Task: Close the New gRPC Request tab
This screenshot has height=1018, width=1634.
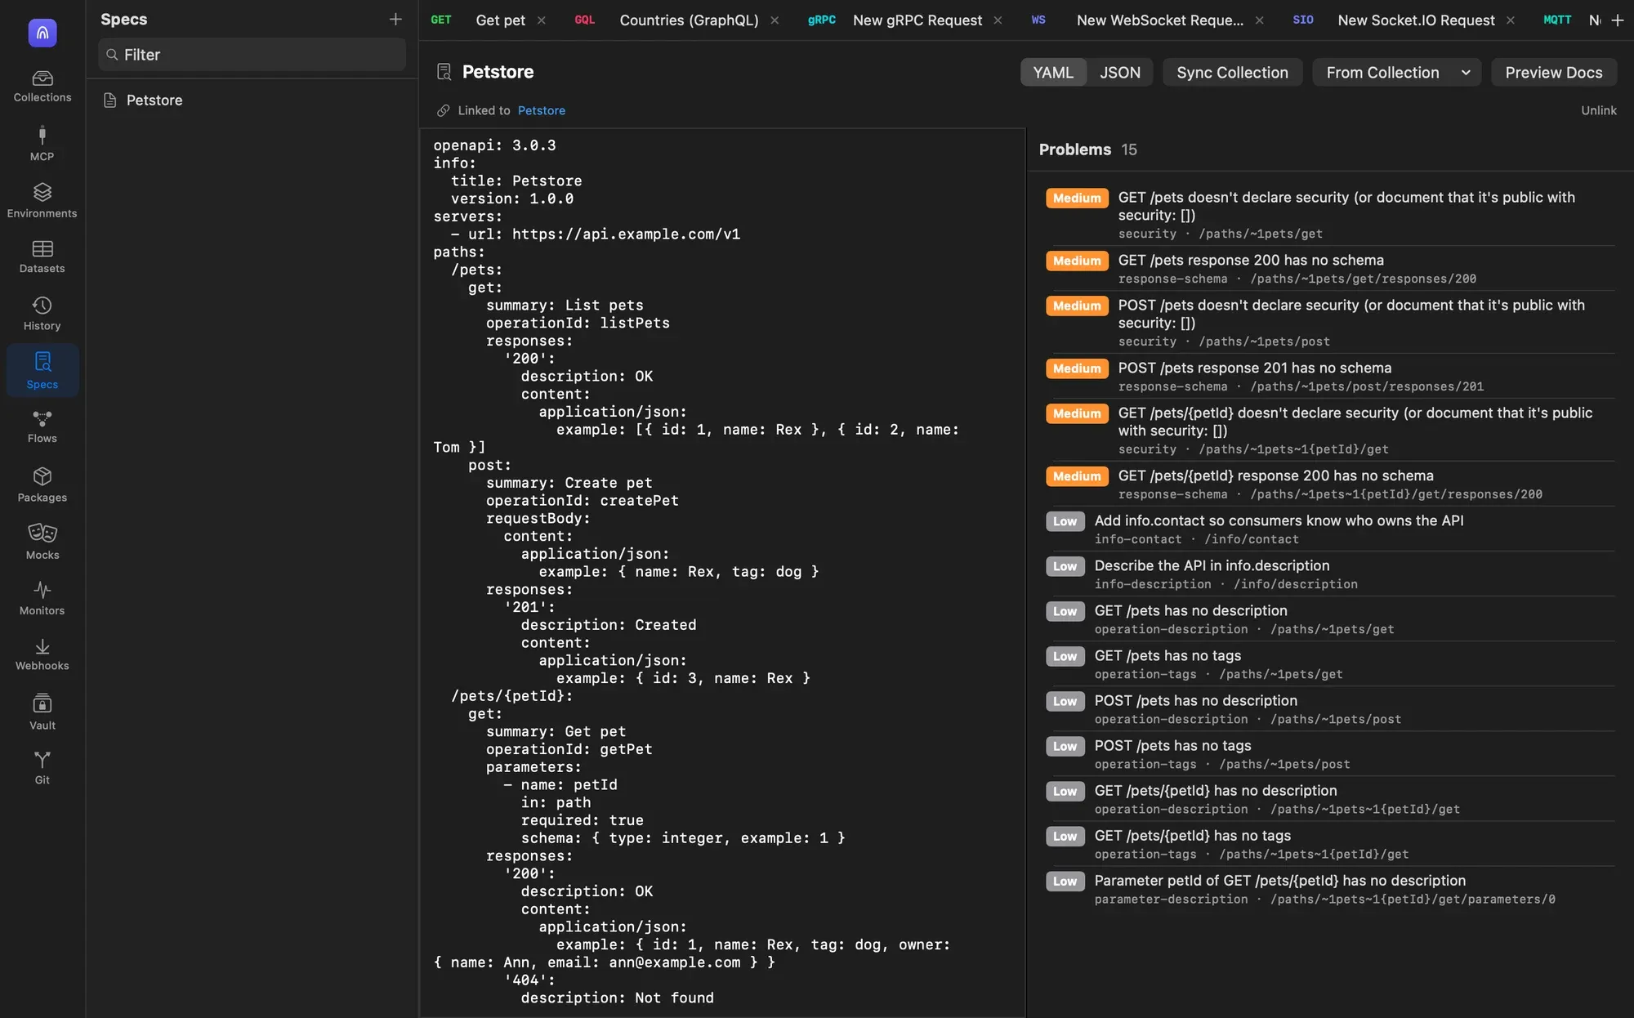Action: [998, 20]
